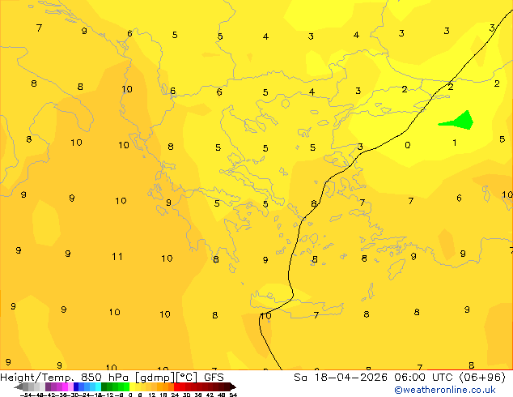
Task: Click the weatheronline.co.uk copyright link
Action: point(445,390)
